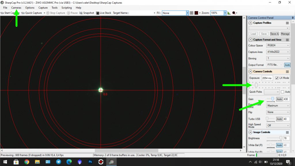This screenshot has width=295, height=166.
Task: Open Photoshop from the taskbar
Action: pos(90,162)
